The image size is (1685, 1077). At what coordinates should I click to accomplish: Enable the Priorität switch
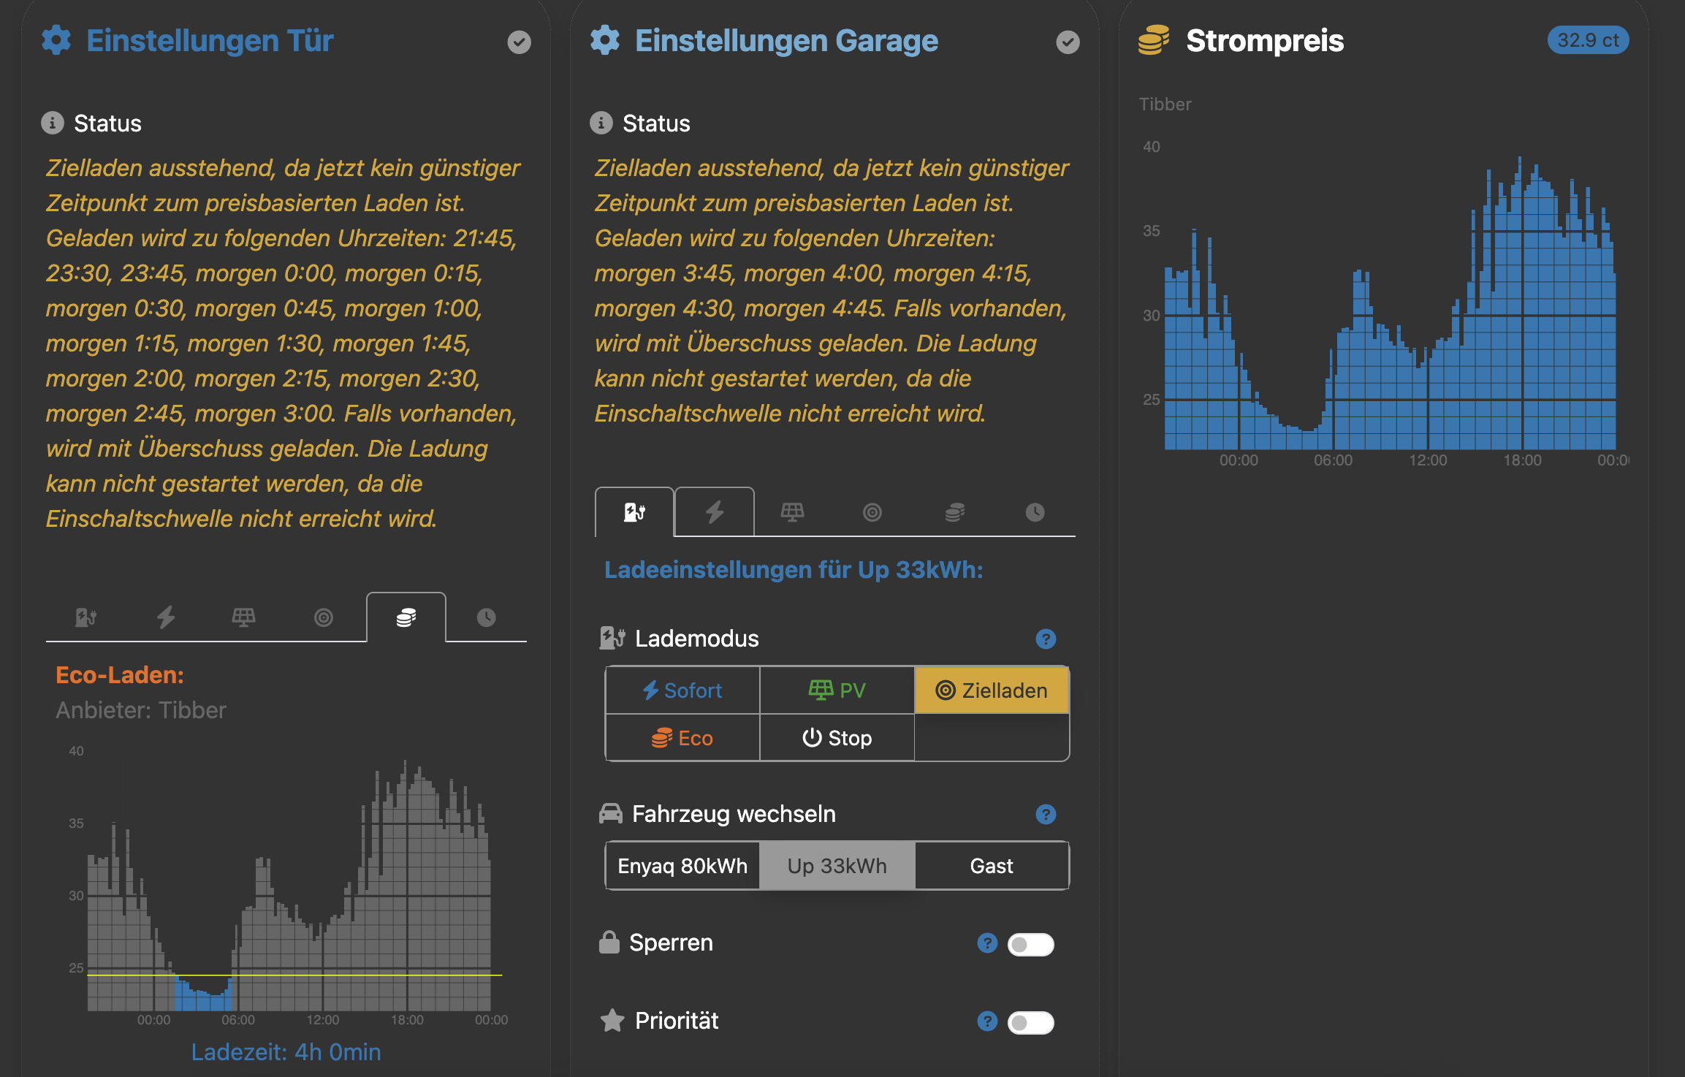[1030, 1022]
